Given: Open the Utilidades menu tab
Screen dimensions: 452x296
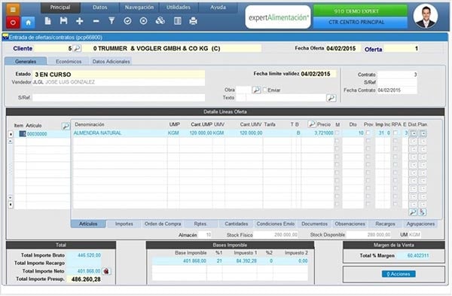Looking at the screenshot, I should tap(179, 8).
